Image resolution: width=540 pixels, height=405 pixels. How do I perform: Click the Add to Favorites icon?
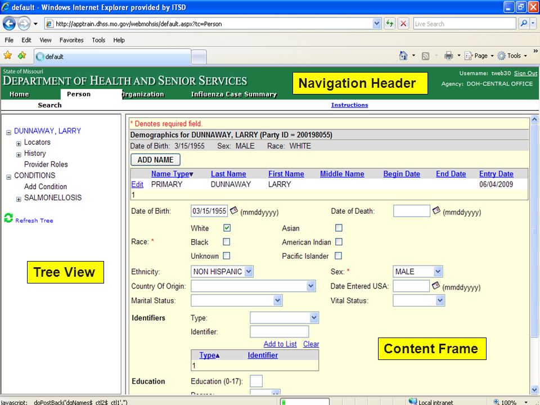coord(22,56)
